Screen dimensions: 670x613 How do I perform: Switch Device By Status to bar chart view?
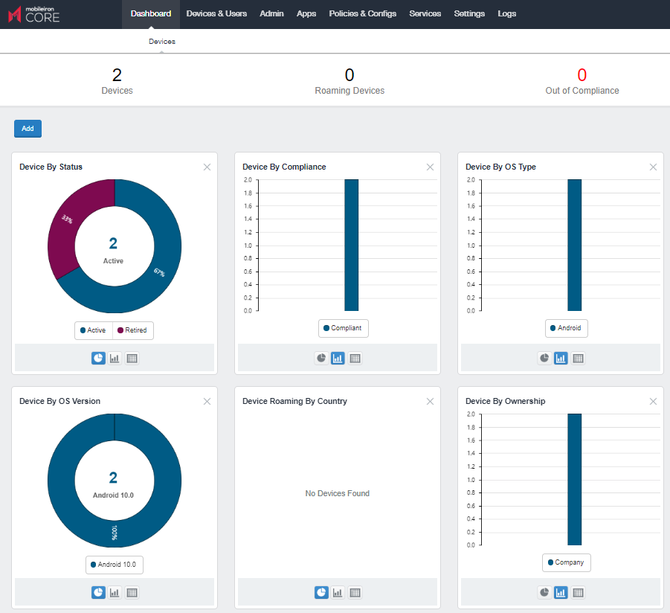[x=115, y=359]
